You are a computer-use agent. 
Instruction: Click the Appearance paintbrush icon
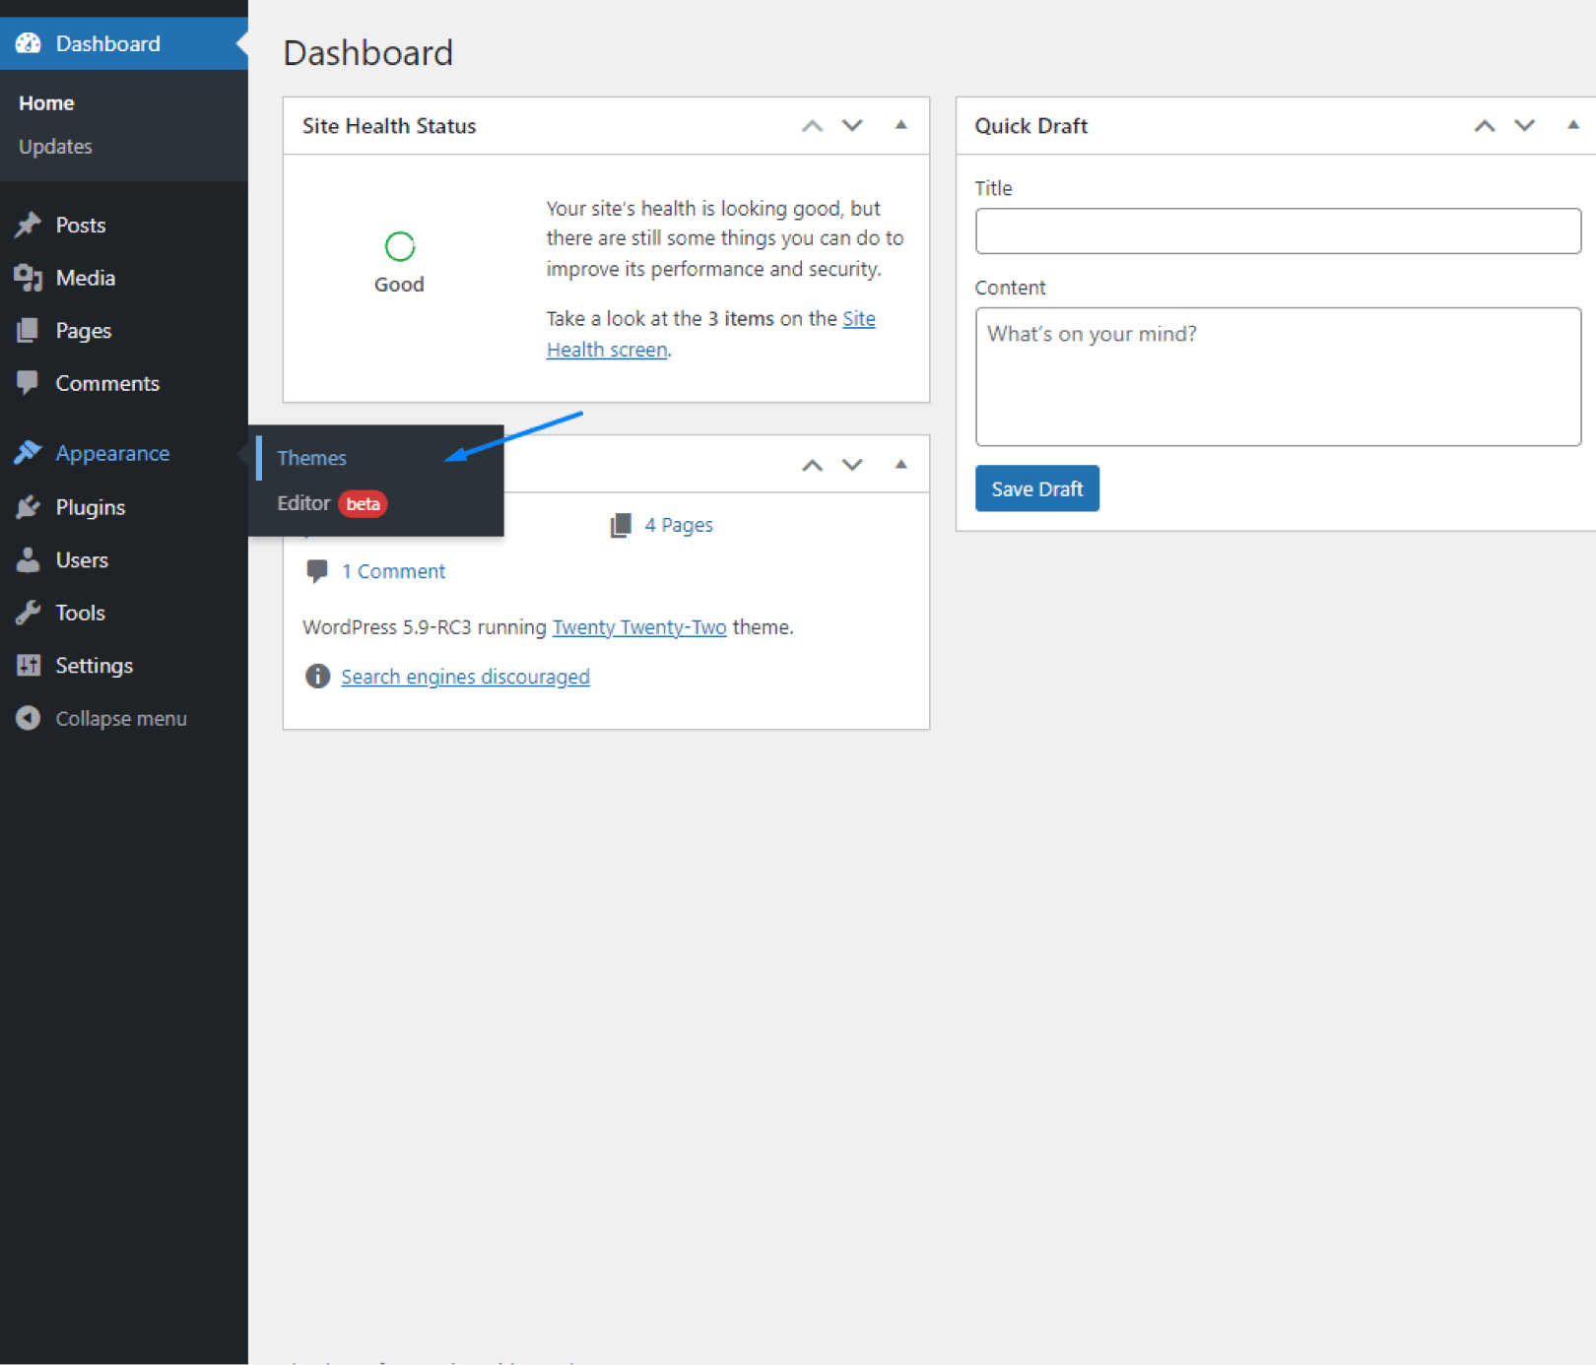pyautogui.click(x=29, y=453)
